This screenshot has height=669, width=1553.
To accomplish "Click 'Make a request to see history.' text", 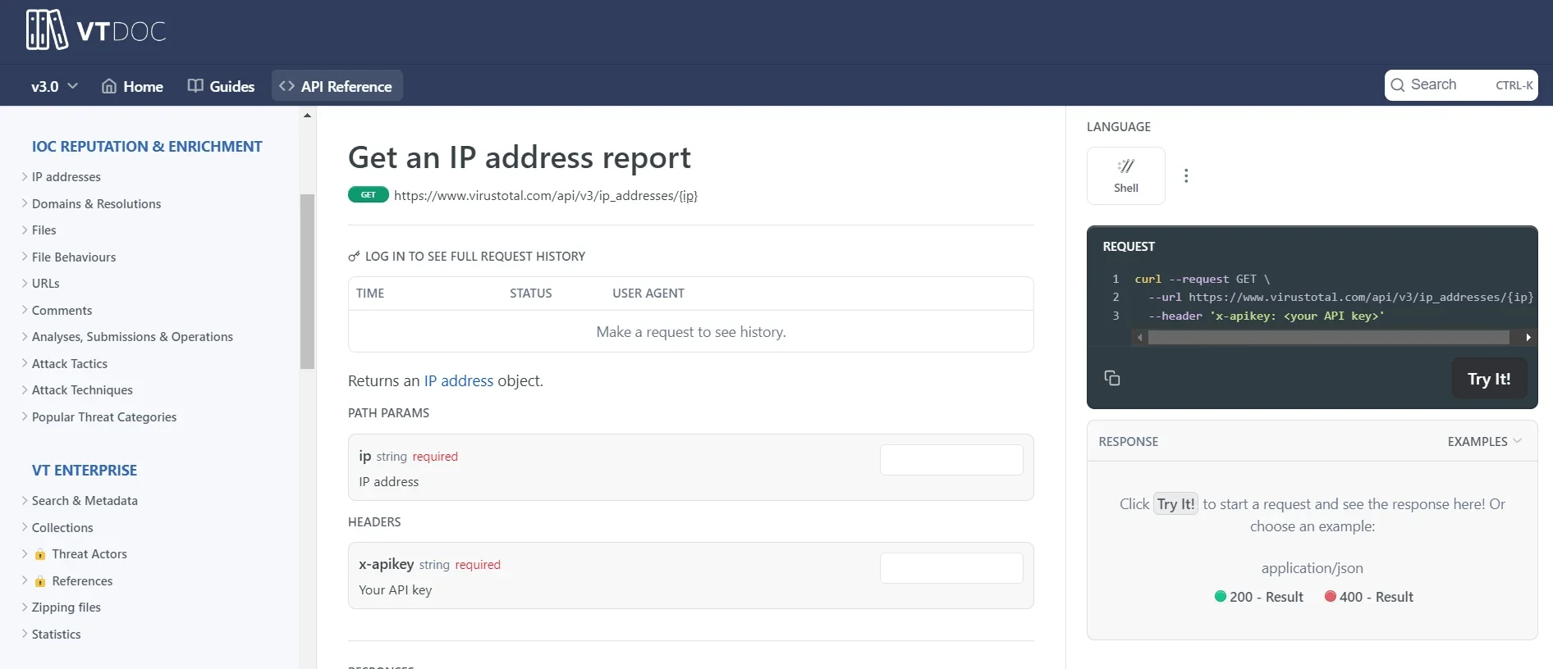I will (x=691, y=332).
